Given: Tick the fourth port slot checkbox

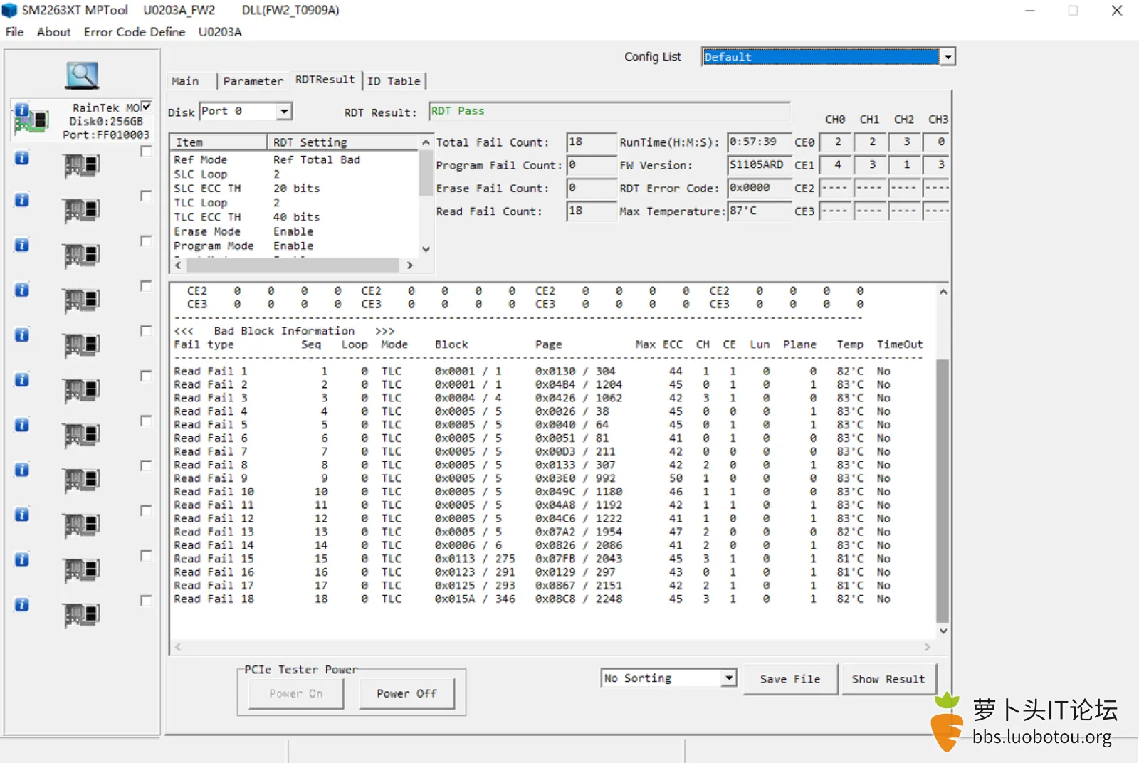Looking at the screenshot, I should (x=146, y=241).
